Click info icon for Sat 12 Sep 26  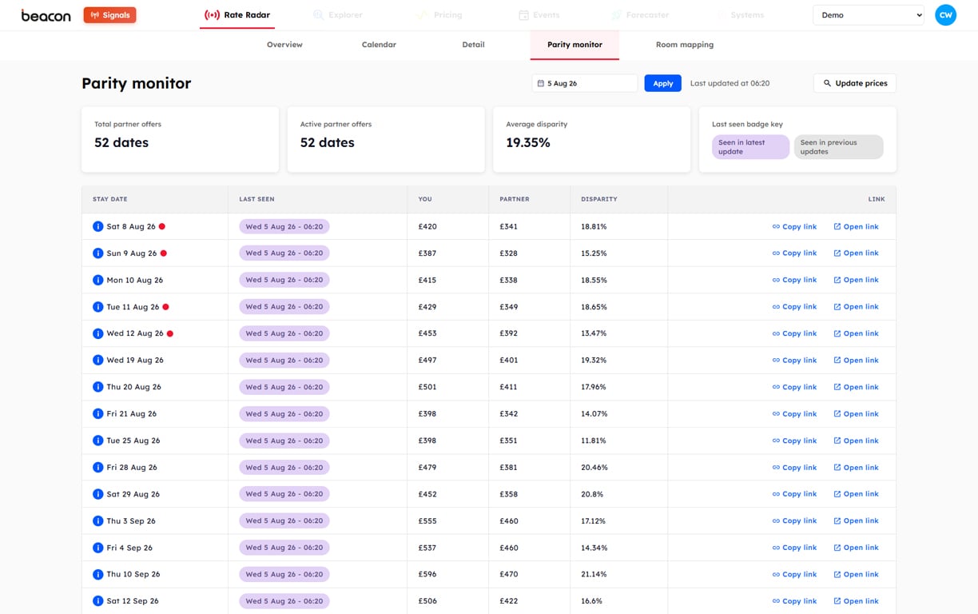pos(98,601)
